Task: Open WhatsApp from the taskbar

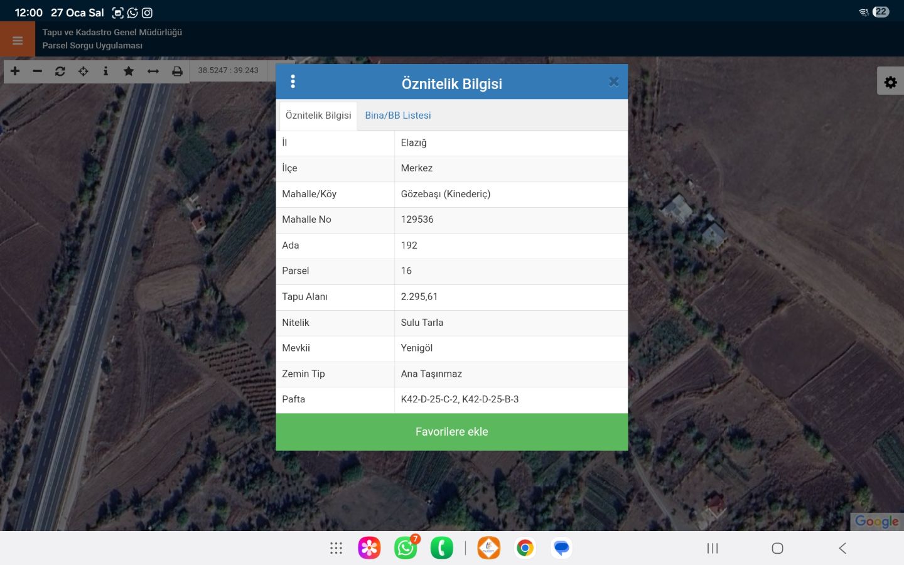Action: point(406,548)
